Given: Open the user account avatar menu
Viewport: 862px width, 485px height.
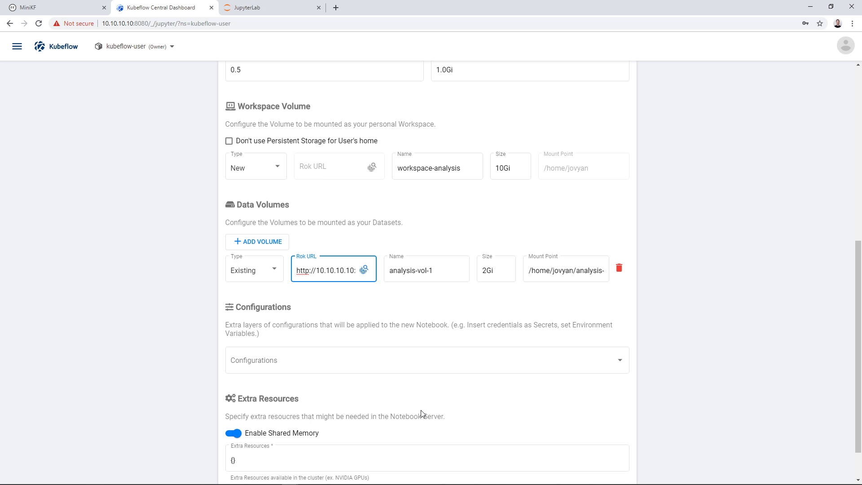Looking at the screenshot, I should pyautogui.click(x=845, y=46).
